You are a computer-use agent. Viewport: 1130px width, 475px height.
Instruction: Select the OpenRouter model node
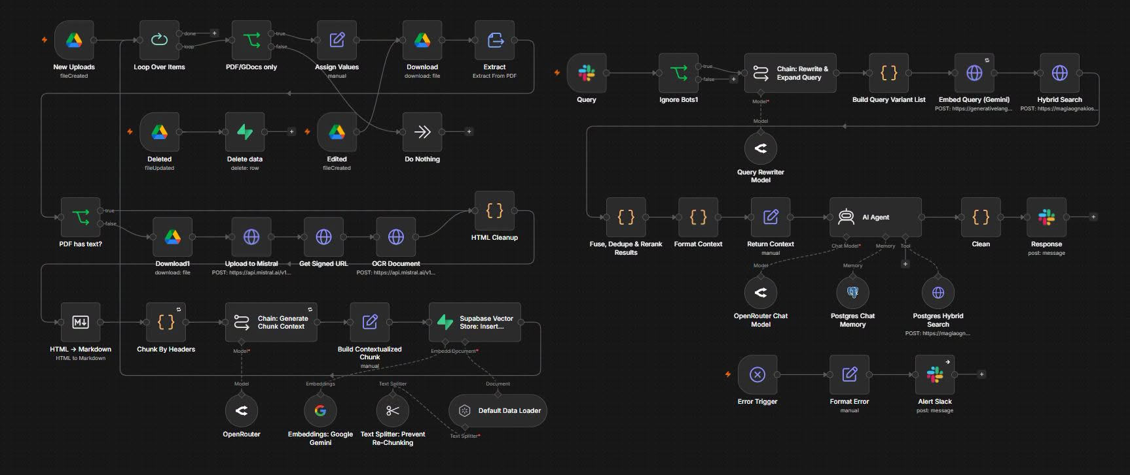(242, 411)
